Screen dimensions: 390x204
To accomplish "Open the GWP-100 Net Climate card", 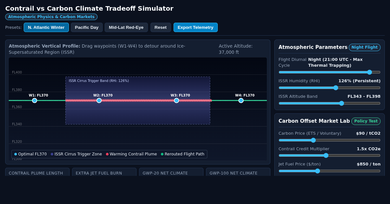I will point(238,172).
